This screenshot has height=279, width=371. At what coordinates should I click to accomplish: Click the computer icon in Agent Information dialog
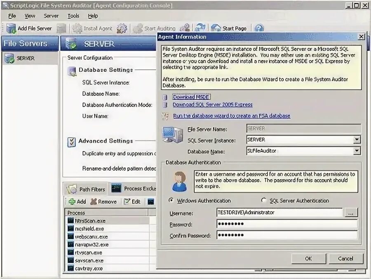pos(172,135)
